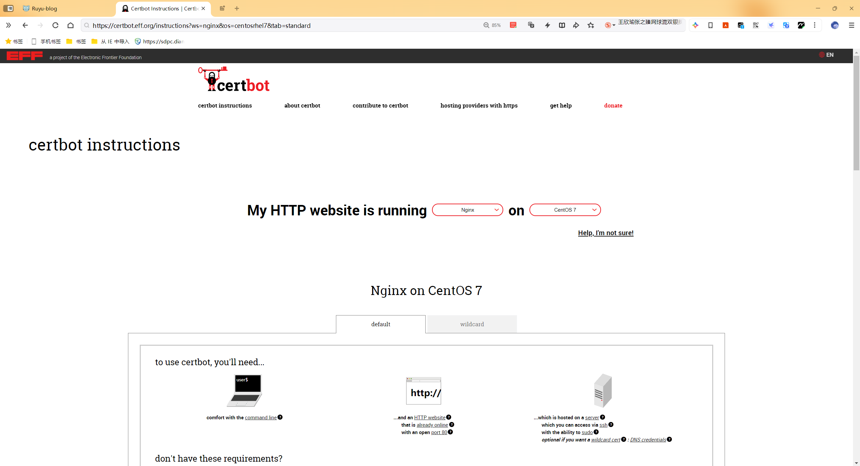The image size is (860, 466).
Task: Click the 王欣瑜张之臻 news suggestion text
Action: point(650,22)
